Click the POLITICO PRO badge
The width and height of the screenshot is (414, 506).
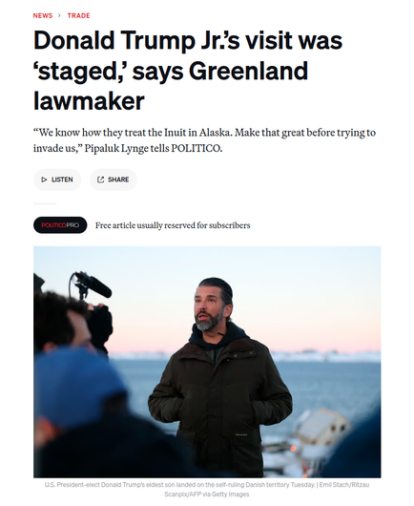pos(60,225)
